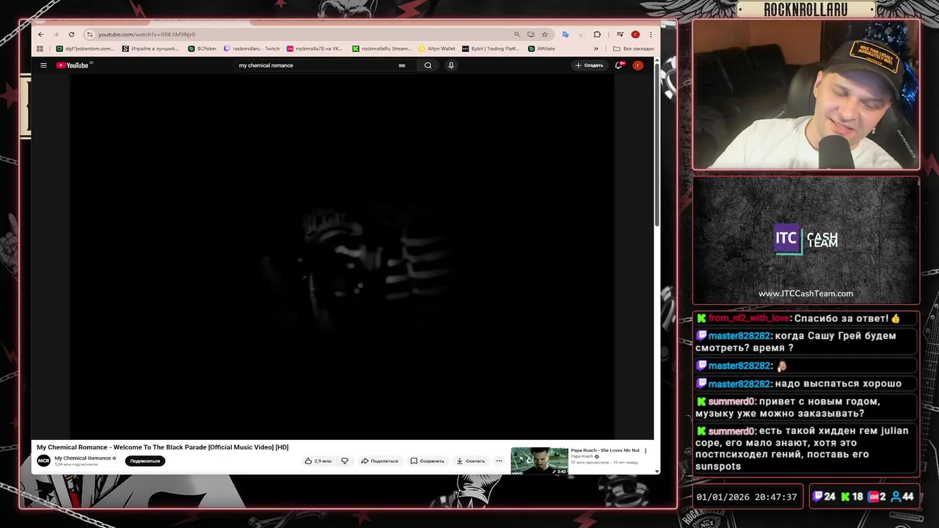This screenshot has width=939, height=528.
Task: Share video with 'Поделиться' button
Action: coord(380,461)
